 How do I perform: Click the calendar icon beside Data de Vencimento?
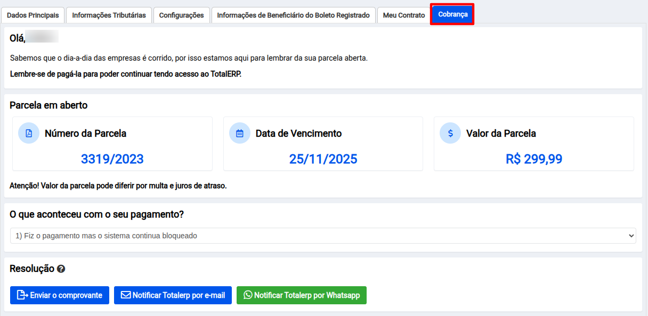[239, 133]
